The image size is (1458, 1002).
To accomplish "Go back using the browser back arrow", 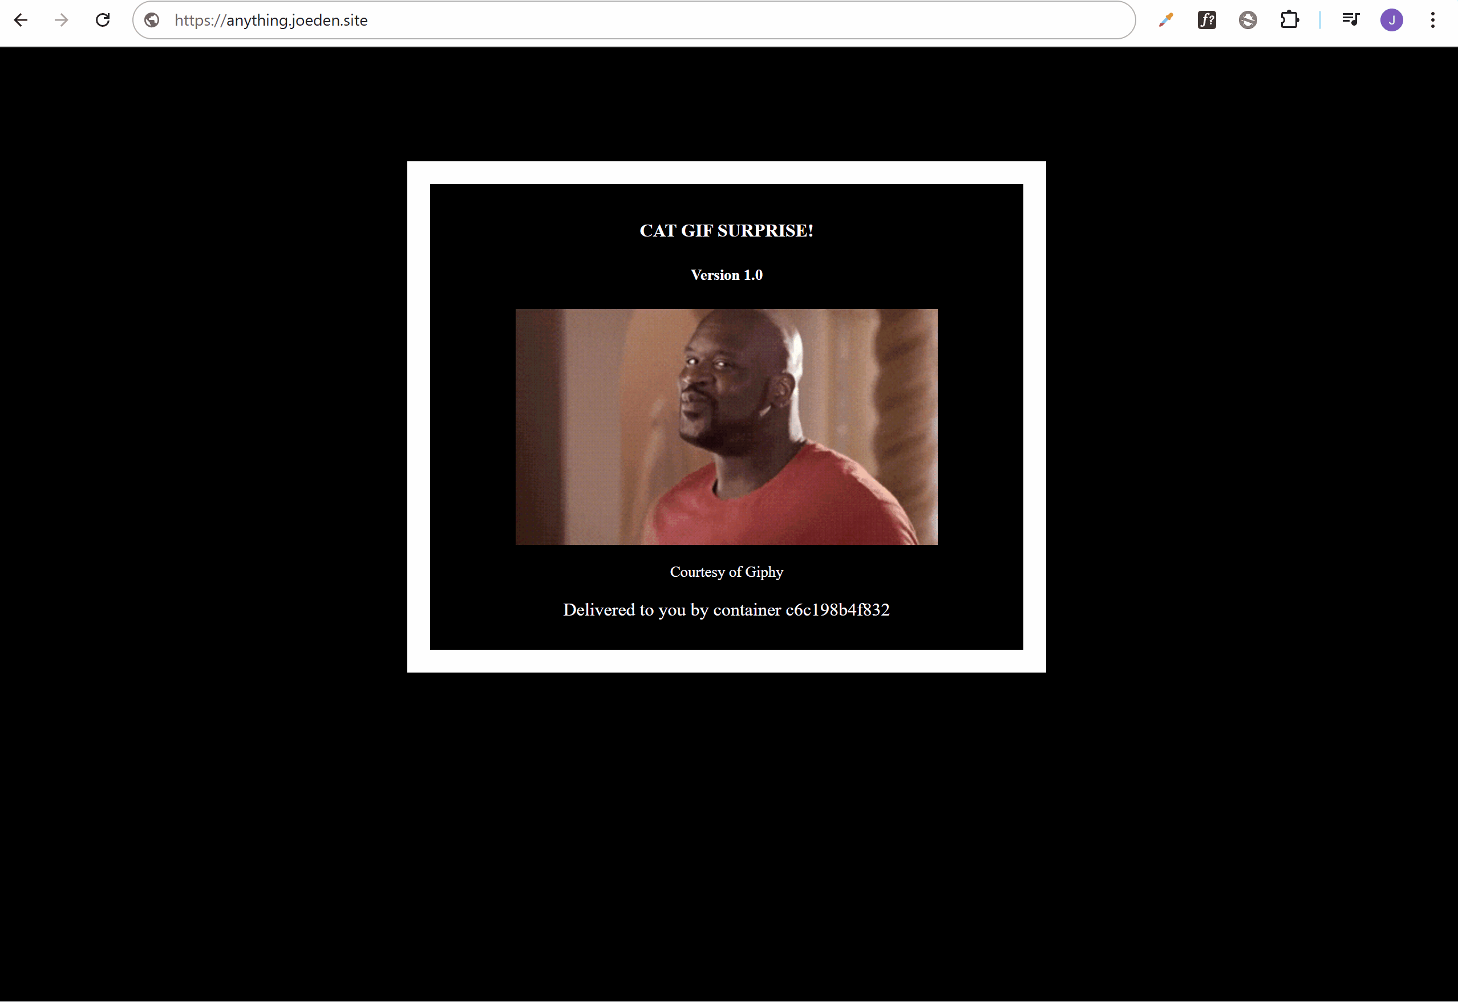I will coord(21,20).
